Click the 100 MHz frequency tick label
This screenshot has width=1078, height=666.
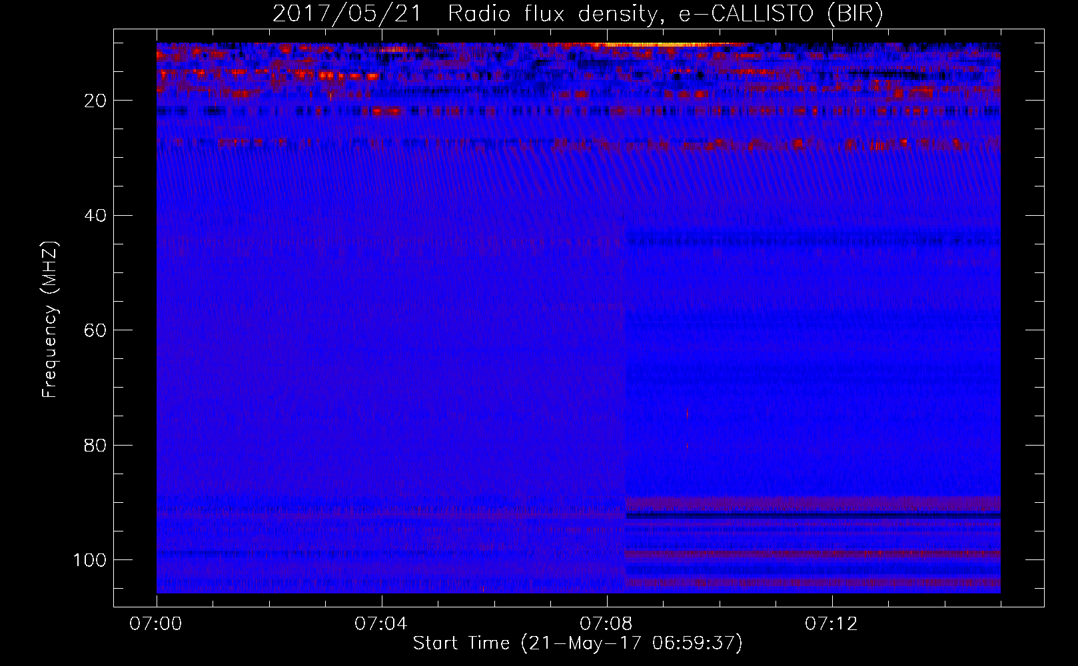point(90,560)
